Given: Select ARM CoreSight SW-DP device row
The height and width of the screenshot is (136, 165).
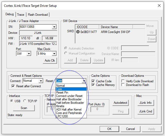Looking at the screenshot, I should click(115, 32).
